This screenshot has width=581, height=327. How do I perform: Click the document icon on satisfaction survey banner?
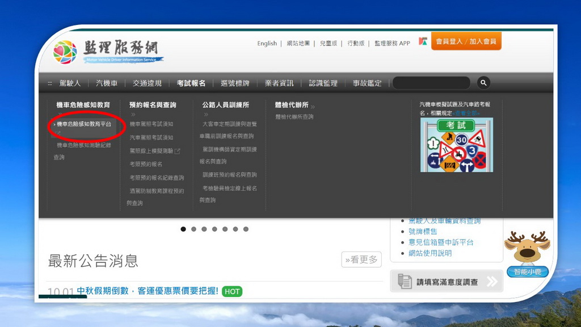pos(404,281)
